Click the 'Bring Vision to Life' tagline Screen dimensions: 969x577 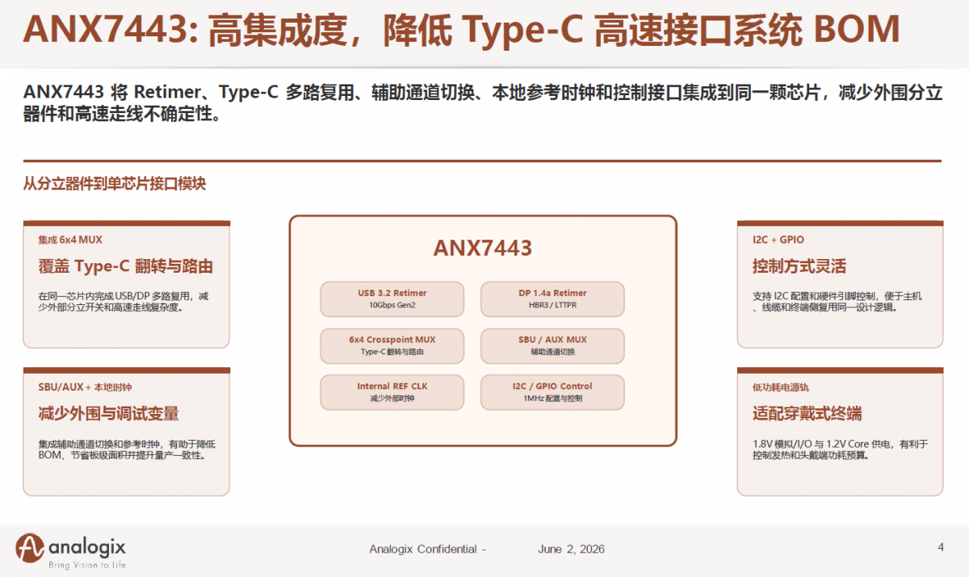click(x=87, y=565)
